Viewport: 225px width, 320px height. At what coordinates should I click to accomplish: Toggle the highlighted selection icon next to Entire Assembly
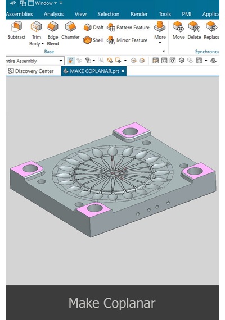(71, 61)
